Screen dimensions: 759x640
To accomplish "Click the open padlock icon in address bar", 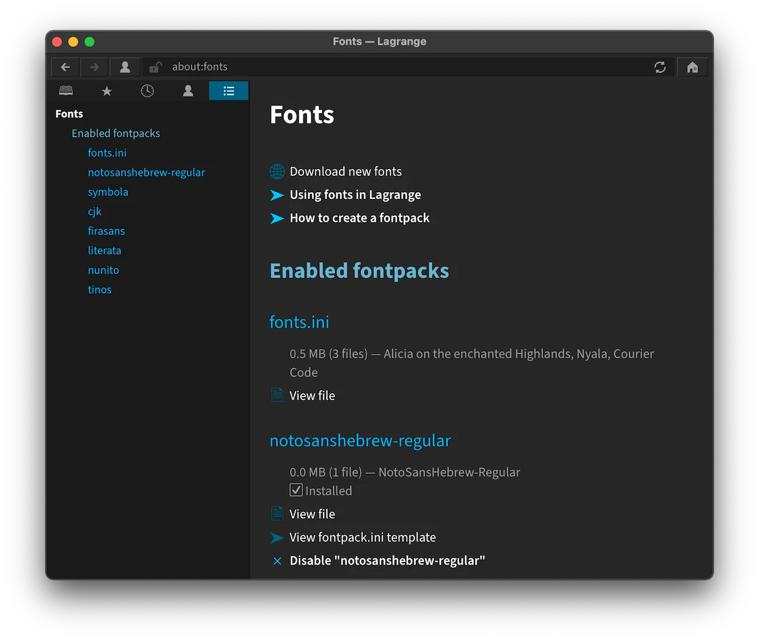I will click(156, 67).
